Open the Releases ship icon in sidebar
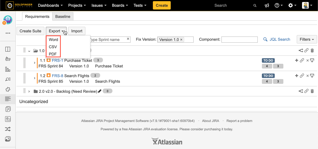The image size is (318, 149). (8, 59)
